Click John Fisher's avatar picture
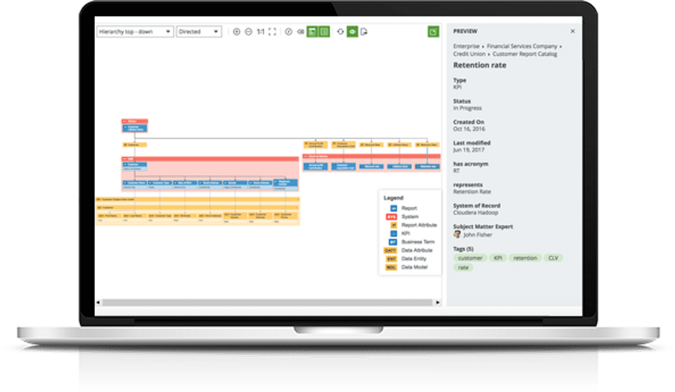The width and height of the screenshot is (675, 392). pyautogui.click(x=457, y=235)
